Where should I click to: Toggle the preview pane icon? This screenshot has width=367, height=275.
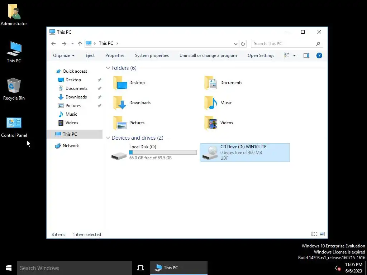coord(306,56)
